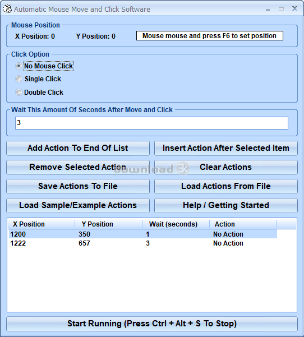Open Load Actions From File
The width and height of the screenshot is (304, 337).
(x=226, y=186)
